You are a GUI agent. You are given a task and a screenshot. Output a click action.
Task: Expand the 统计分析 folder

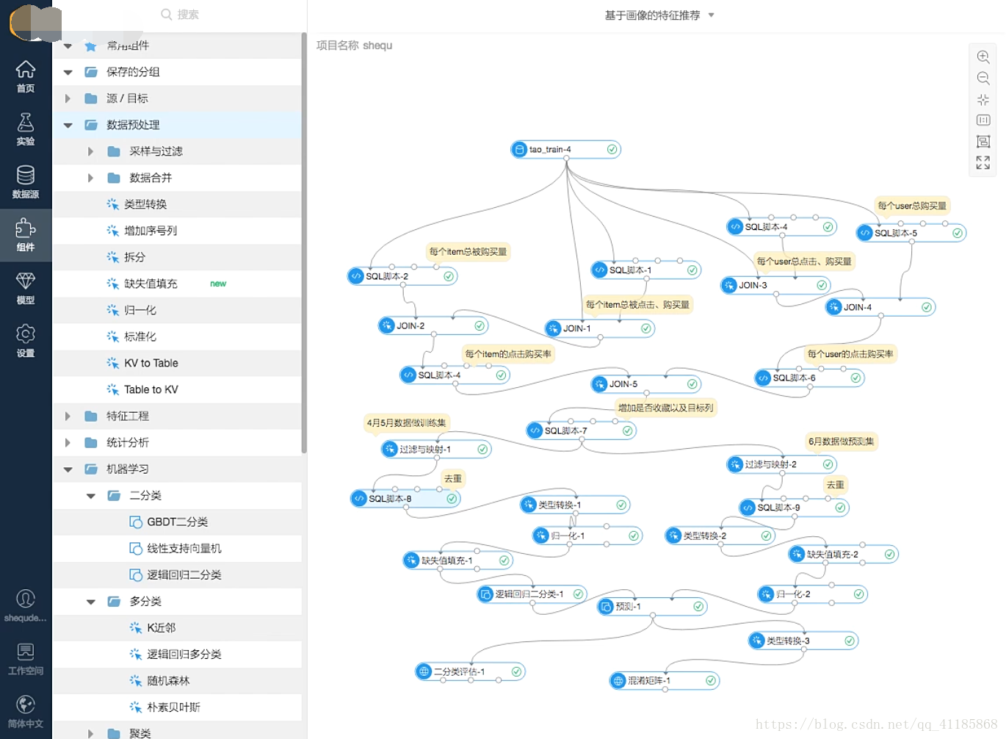[x=68, y=442]
